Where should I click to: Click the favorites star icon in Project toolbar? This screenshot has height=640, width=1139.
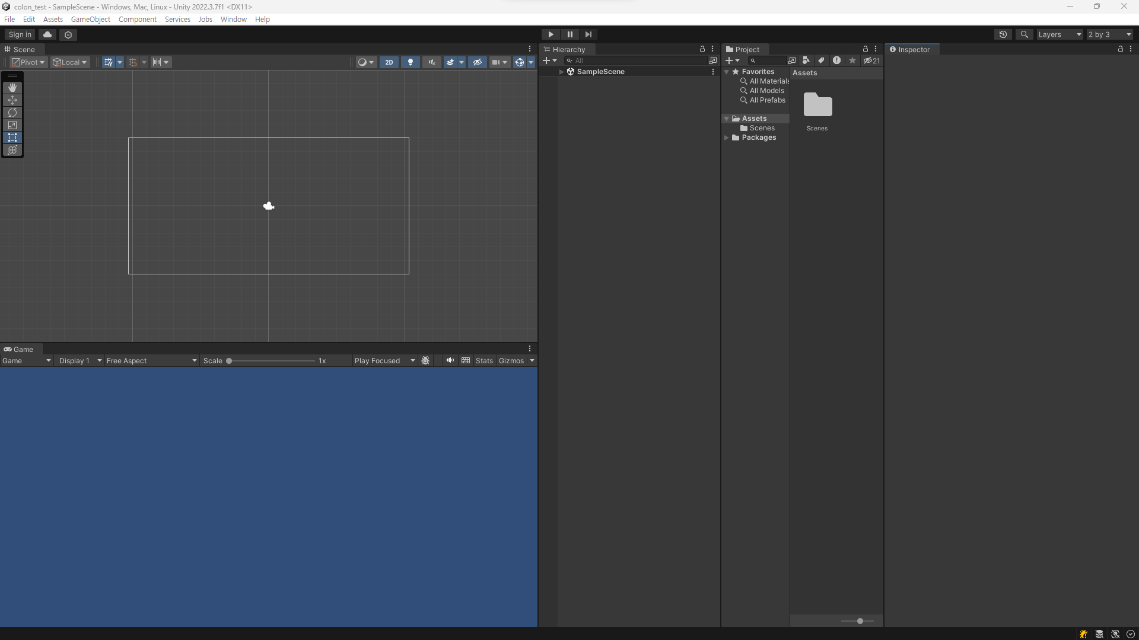(x=852, y=60)
